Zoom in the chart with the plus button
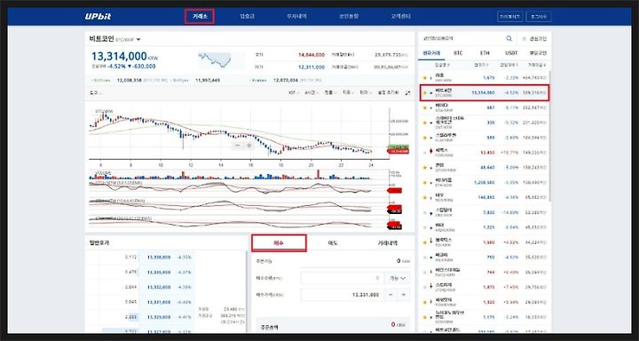Screen dimensions: 639x341 click(248, 146)
